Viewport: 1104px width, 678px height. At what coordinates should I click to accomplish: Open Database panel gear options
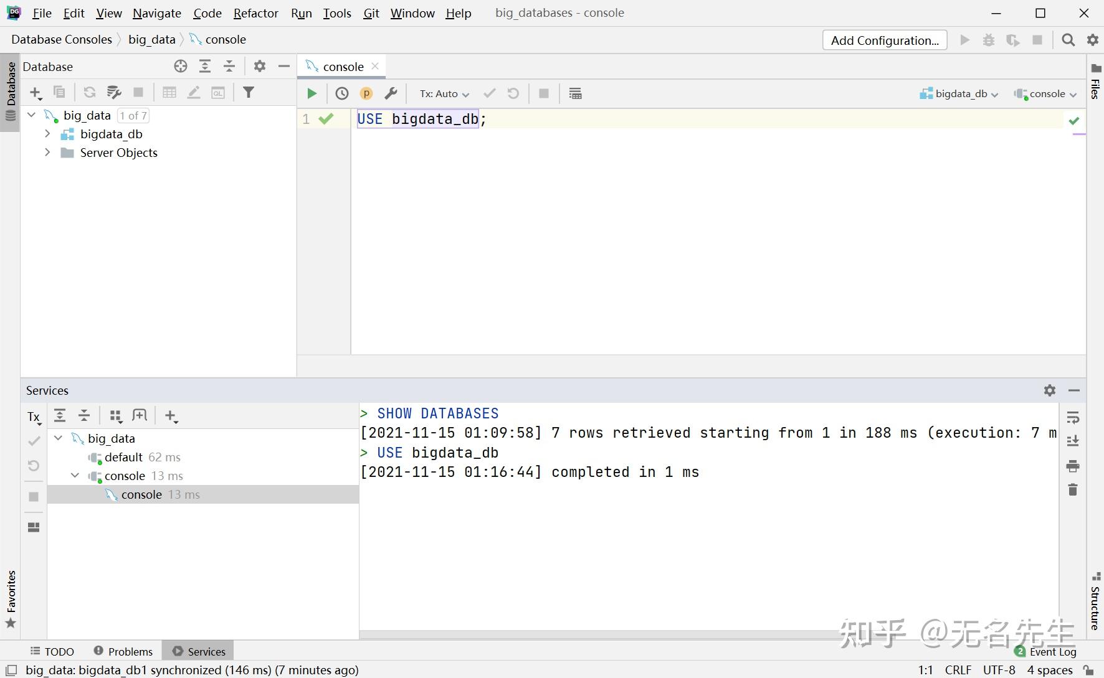click(260, 66)
